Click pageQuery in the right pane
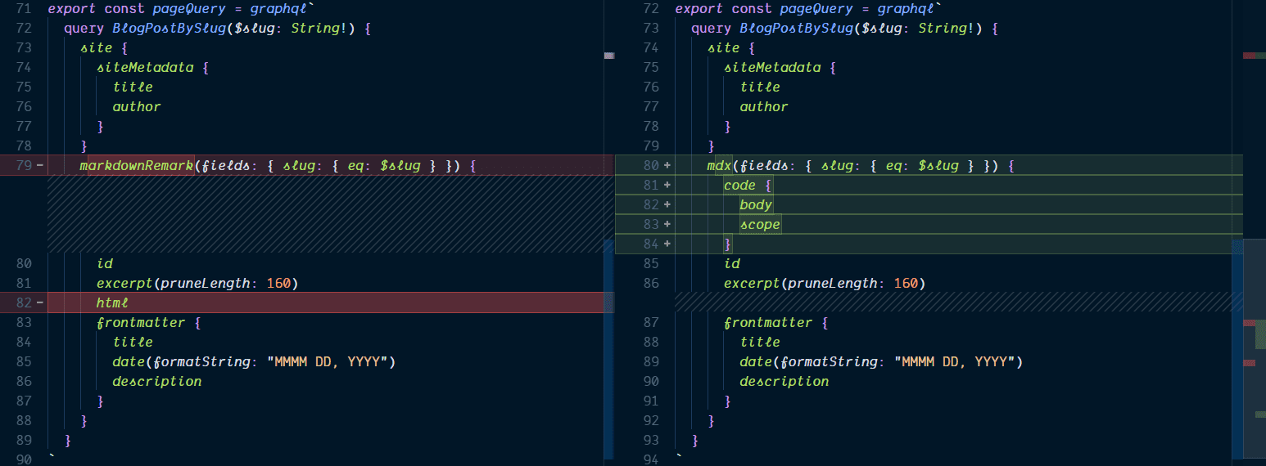 pos(807,9)
